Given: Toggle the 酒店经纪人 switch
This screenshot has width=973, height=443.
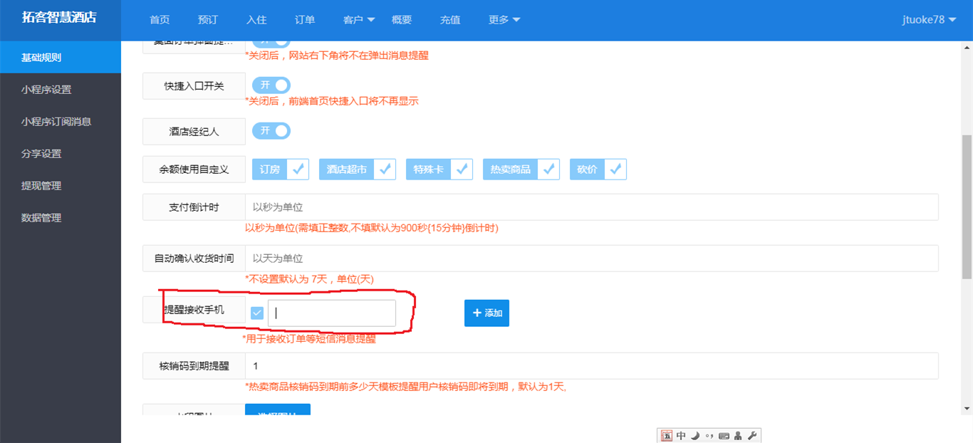Looking at the screenshot, I should click(x=271, y=130).
